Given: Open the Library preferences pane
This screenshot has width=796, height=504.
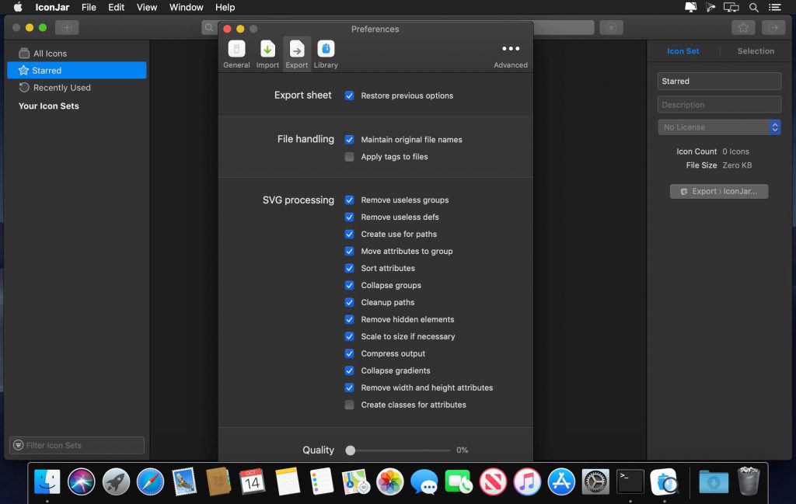Looking at the screenshot, I should (x=326, y=54).
